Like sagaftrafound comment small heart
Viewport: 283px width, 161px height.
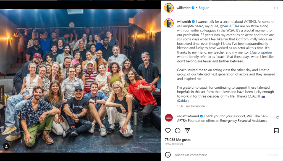click(x=278, y=117)
